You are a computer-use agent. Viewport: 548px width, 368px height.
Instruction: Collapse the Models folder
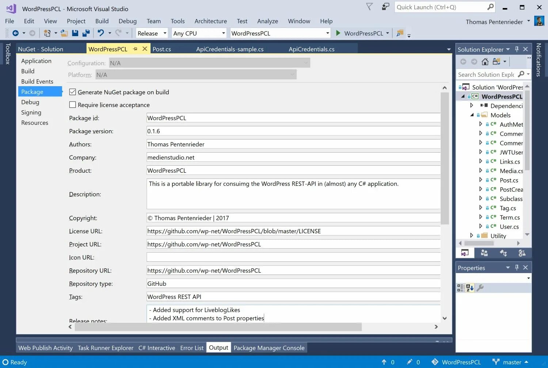pos(472,115)
